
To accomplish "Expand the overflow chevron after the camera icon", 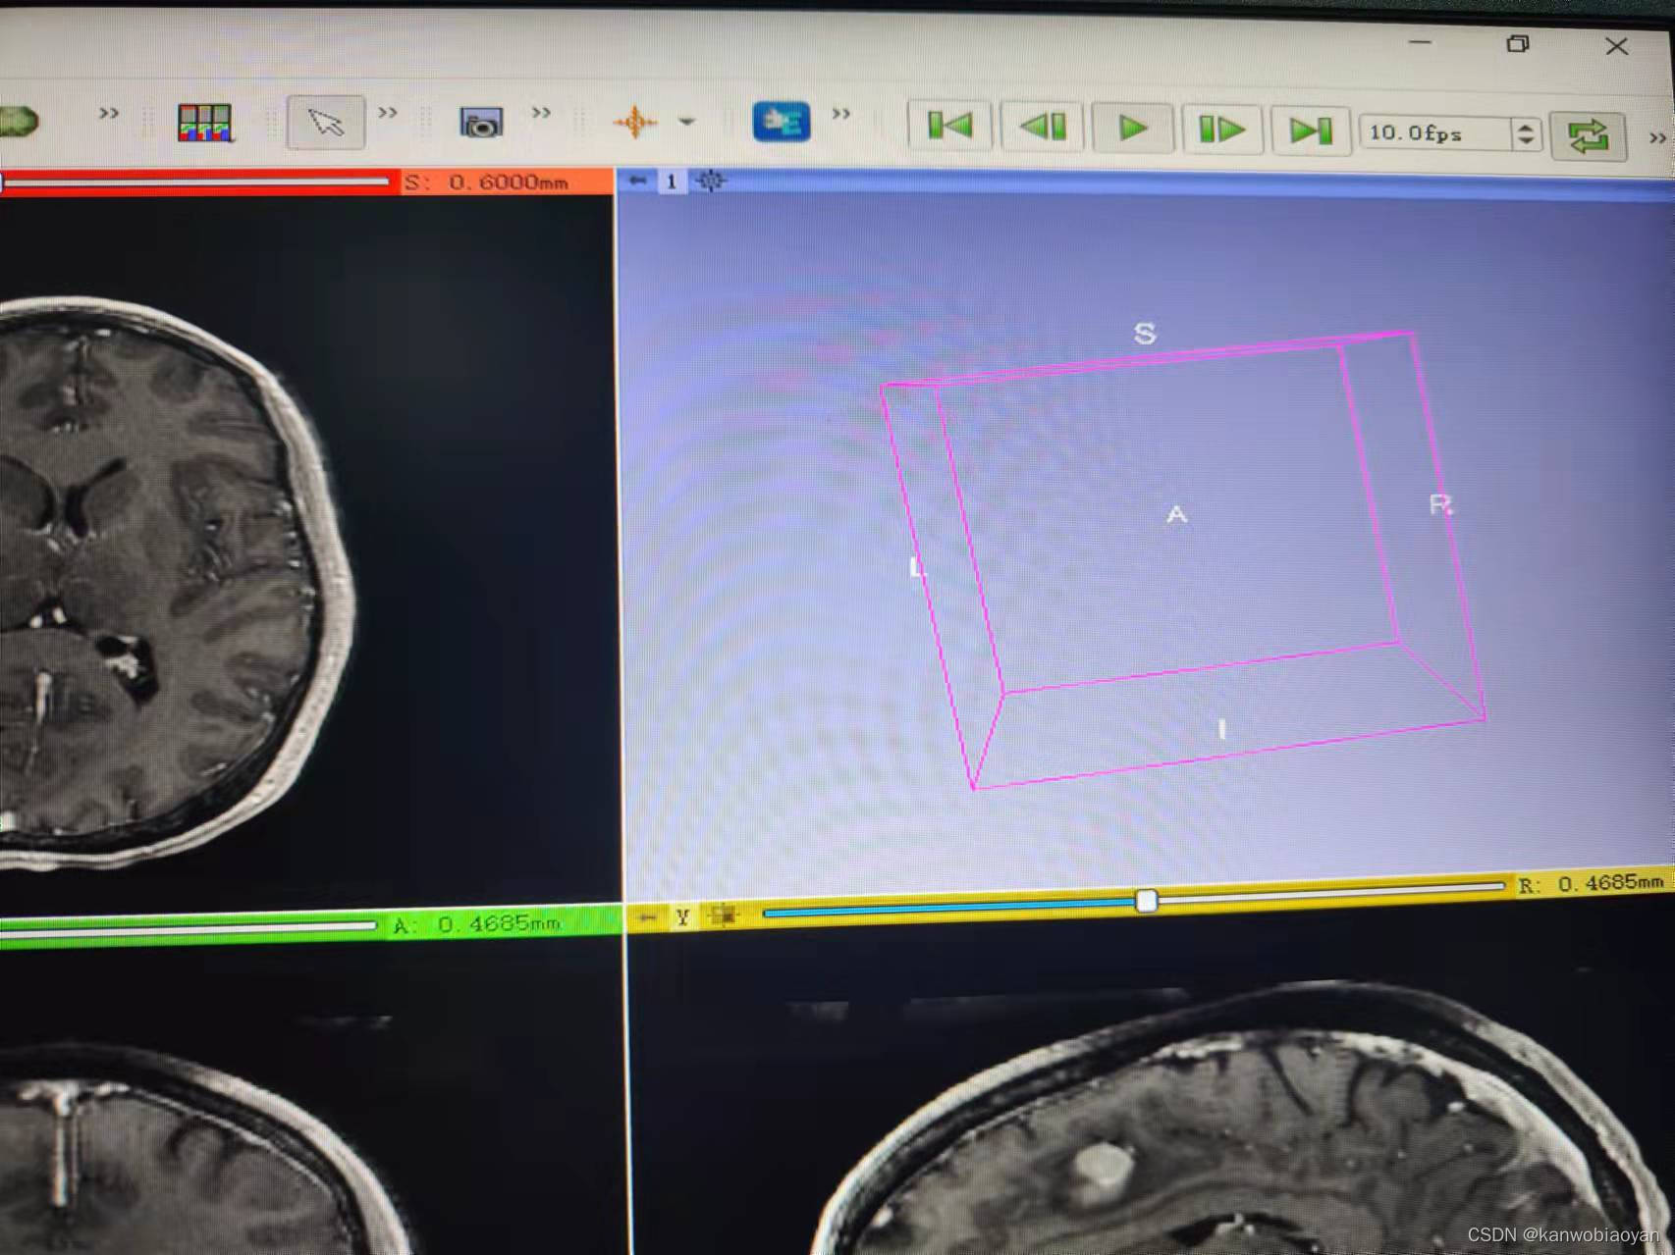I will coord(541,113).
